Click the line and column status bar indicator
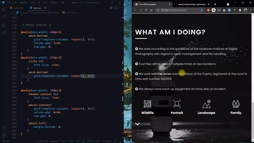This screenshot has height=143, width=254. click(x=42, y=141)
